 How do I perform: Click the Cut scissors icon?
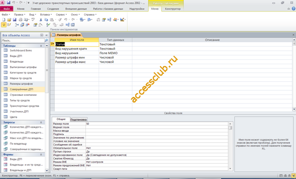tap(41, 19)
